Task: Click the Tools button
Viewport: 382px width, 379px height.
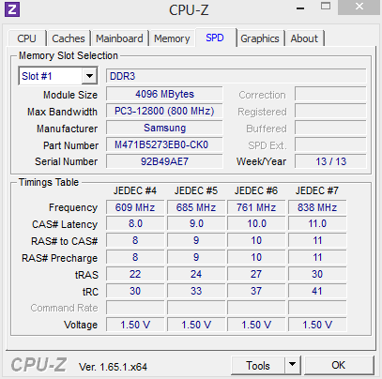Action: tap(258, 365)
